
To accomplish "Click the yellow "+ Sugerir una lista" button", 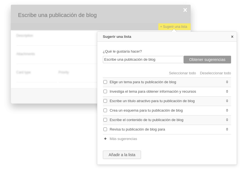I will click(174, 27).
